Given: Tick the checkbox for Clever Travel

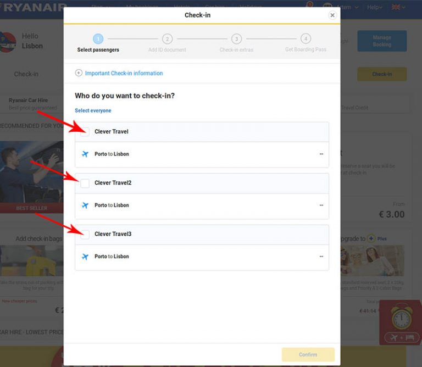Looking at the screenshot, I should point(85,132).
